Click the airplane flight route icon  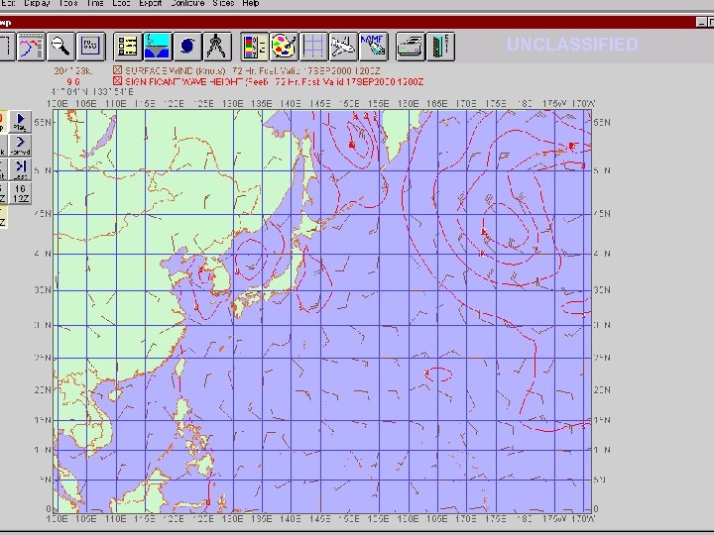tap(343, 47)
